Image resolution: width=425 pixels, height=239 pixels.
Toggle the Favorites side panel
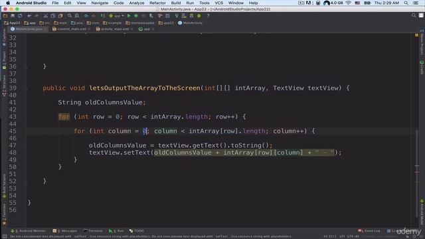pos(4,214)
